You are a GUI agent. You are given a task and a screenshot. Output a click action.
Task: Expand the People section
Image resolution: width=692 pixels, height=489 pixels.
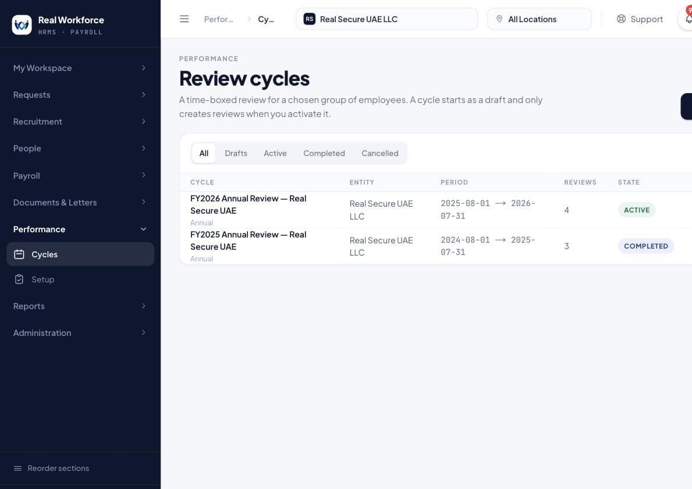click(80, 148)
